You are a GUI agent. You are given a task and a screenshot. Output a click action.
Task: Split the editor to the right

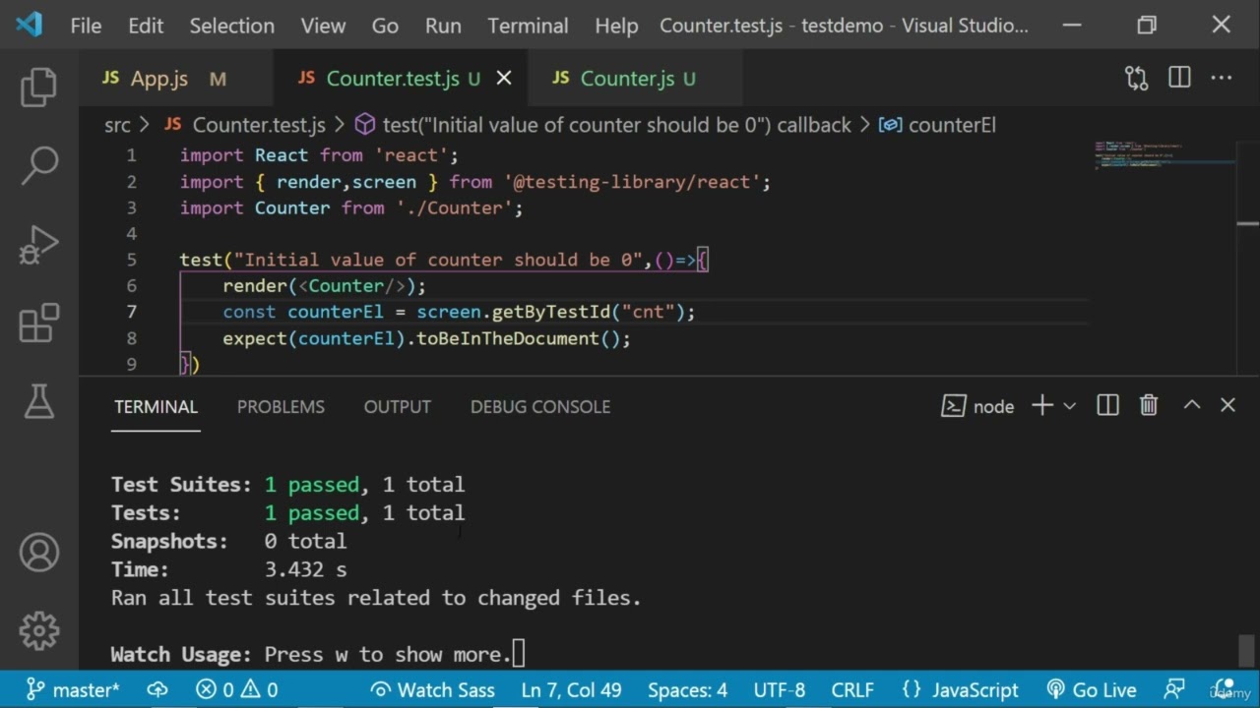(x=1179, y=78)
